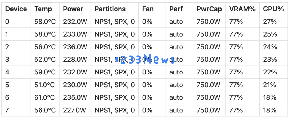This screenshot has height=118, width=289.
Task: Click the Power column header
Action: pyautogui.click(x=73, y=9)
